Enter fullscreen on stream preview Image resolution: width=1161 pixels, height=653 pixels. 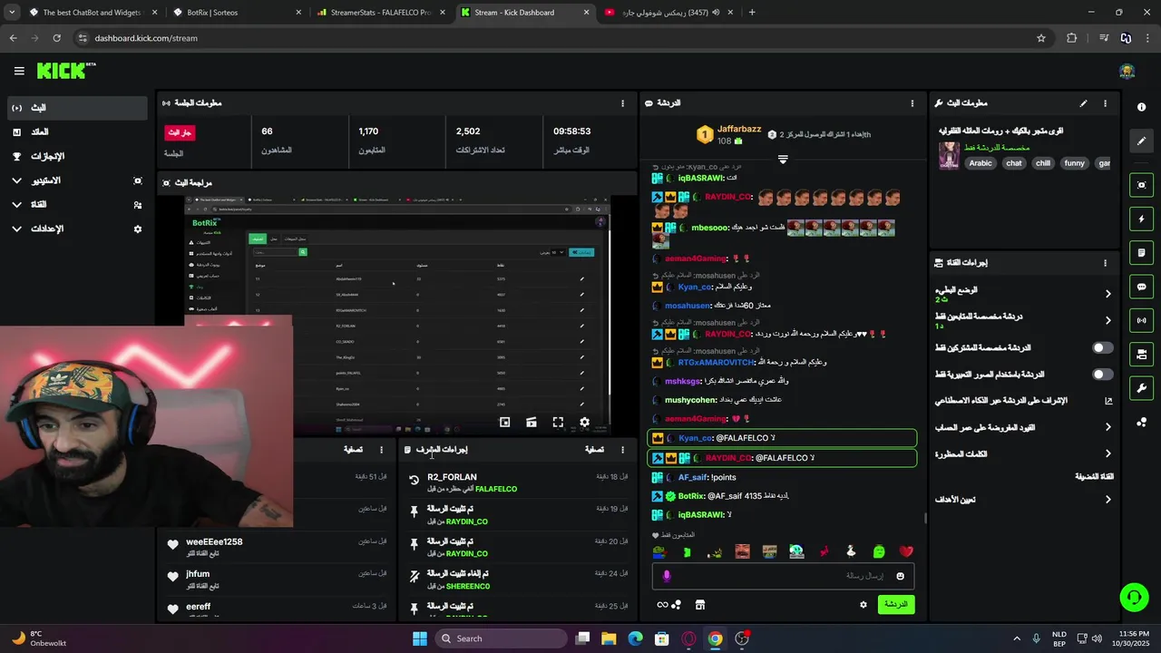[558, 422]
